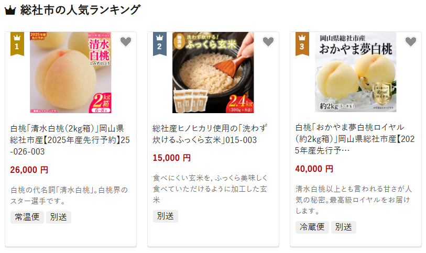Click the 総社市の人気ランキング heading
Image resolution: width=426 pixels, height=253 pixels.
click(80, 10)
